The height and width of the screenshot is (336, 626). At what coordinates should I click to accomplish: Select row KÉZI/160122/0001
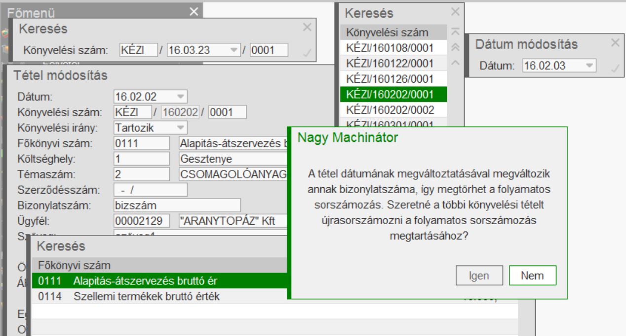pyautogui.click(x=393, y=64)
